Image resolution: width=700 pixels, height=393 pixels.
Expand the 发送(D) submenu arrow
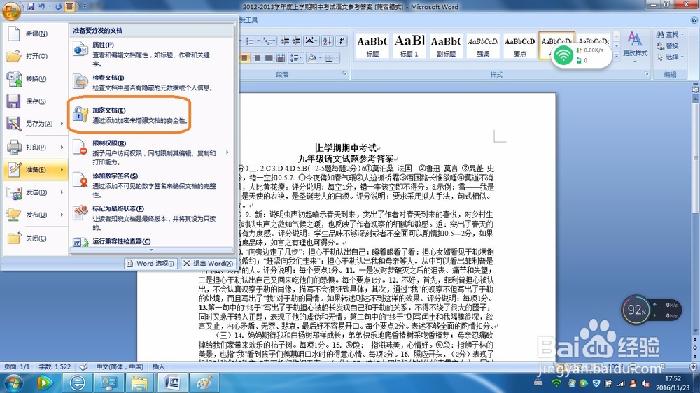point(62,192)
